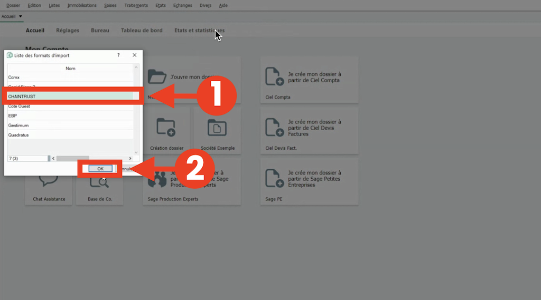Click the J'ouvre mon dossier folder icon
Image resolution: width=541 pixels, height=300 pixels.
click(157, 76)
